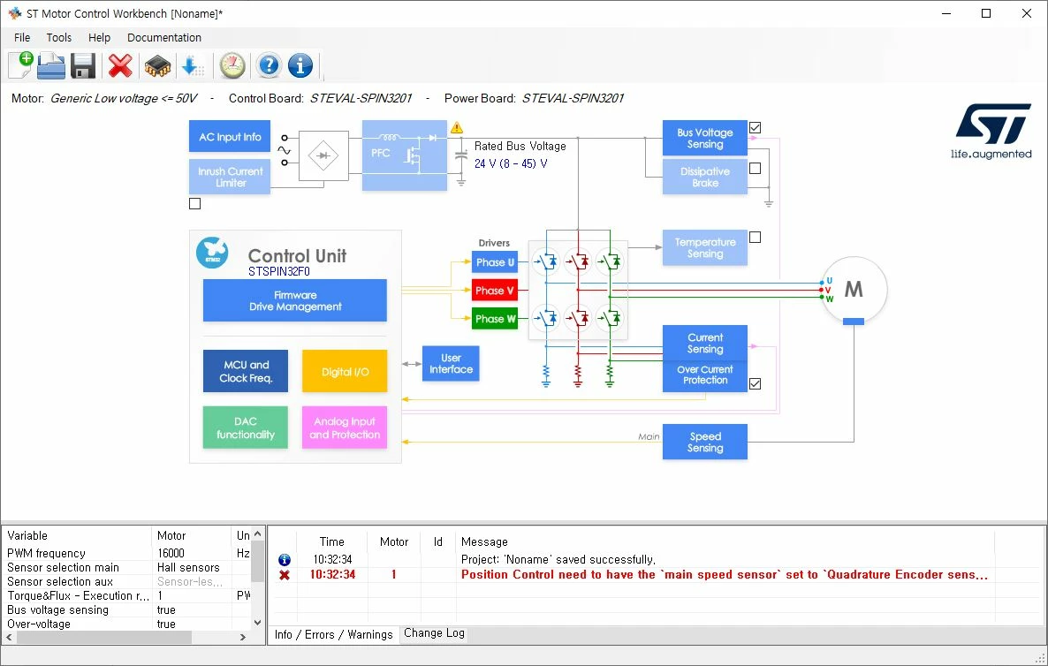
Task: Click the ST life.augmented logo
Action: point(991,131)
